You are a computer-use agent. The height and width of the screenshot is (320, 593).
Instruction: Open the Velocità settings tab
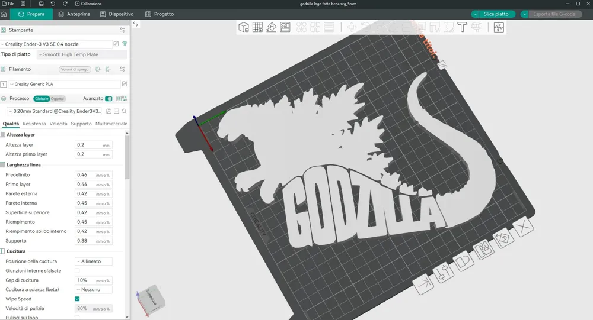pyautogui.click(x=58, y=124)
